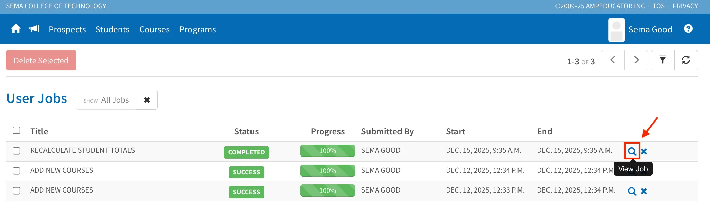Click the Delete Selected button
This screenshot has height=208, width=710.
point(41,60)
